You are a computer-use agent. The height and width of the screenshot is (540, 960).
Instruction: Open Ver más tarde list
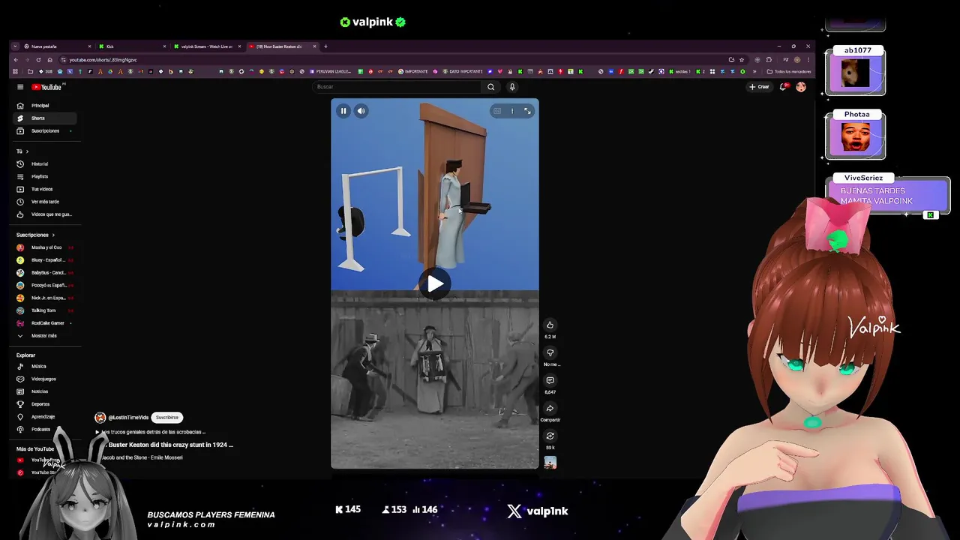coord(45,202)
